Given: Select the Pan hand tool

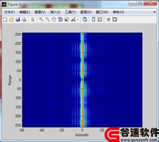Looking at the screenshot, I should [54, 19].
